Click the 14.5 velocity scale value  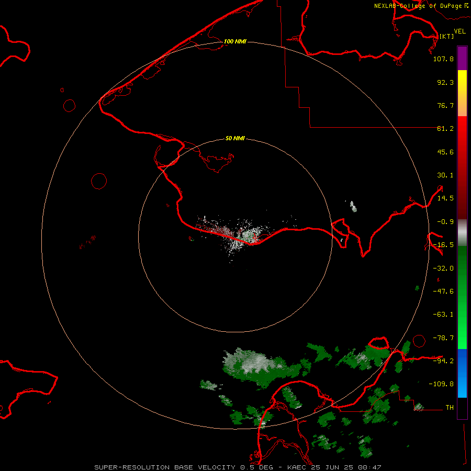click(445, 198)
